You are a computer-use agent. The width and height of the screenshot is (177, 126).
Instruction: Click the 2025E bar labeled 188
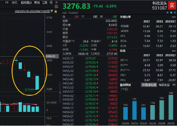171,107
